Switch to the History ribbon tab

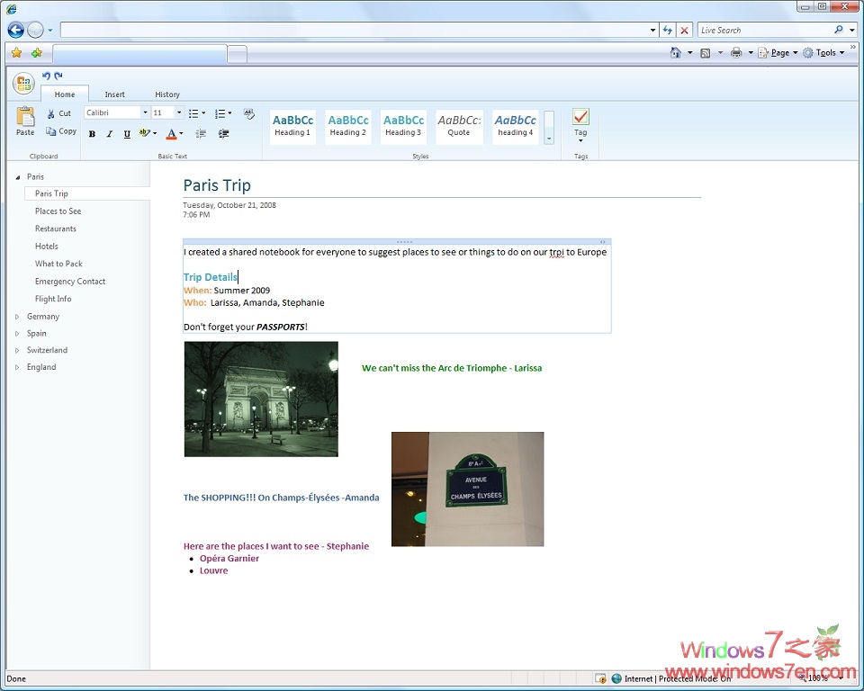167,94
